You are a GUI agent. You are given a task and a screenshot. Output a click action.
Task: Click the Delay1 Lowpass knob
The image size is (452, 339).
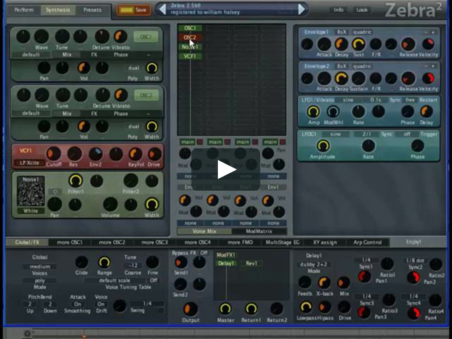point(306,307)
